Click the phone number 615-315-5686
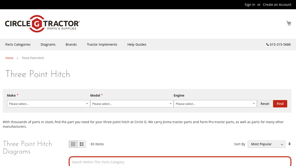Image resolution: width=296 pixels, height=166 pixels. click(x=278, y=45)
